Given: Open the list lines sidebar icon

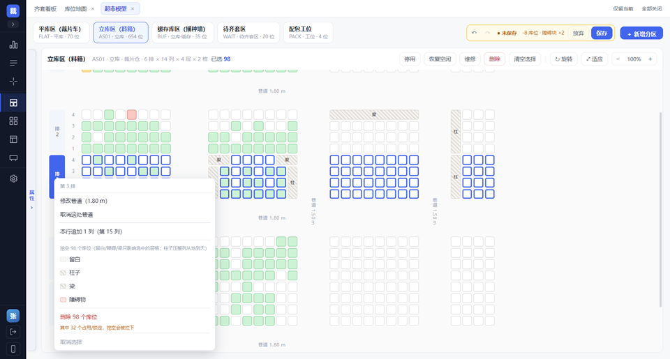Looking at the screenshot, I should (13, 63).
